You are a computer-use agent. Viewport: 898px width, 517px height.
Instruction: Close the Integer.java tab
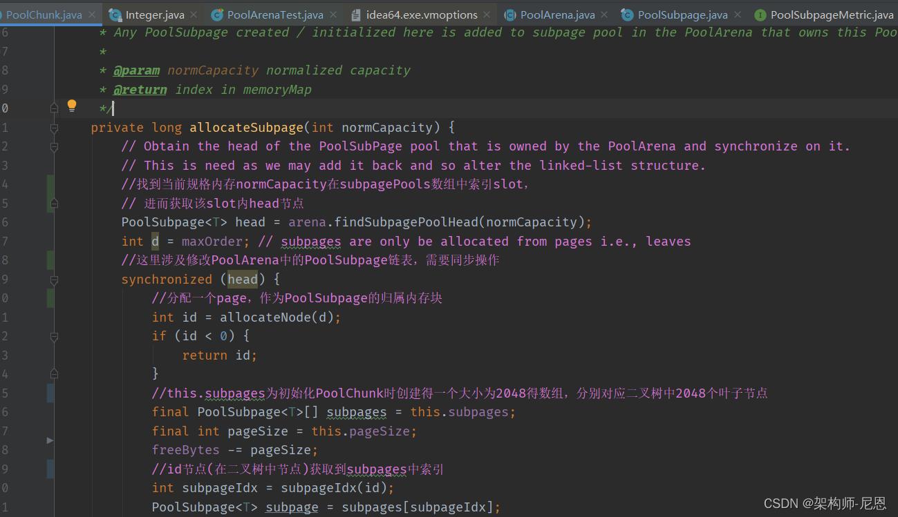tap(193, 14)
